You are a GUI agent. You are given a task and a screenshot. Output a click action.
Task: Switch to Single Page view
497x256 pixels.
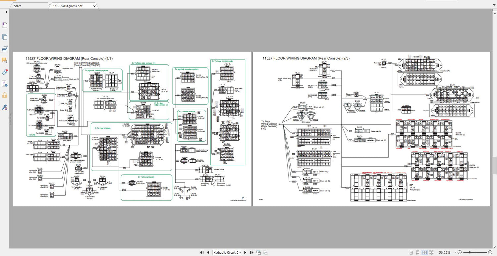(411, 252)
